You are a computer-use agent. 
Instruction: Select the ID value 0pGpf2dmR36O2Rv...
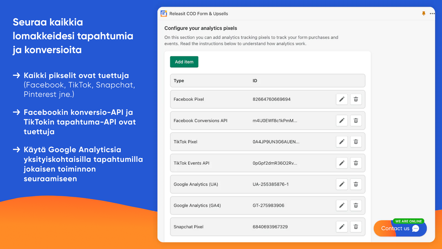point(275,163)
